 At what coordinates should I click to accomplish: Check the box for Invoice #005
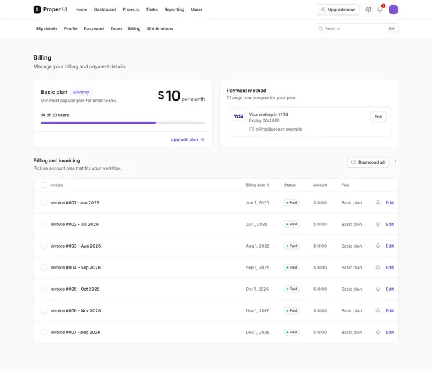pyautogui.click(x=43, y=289)
